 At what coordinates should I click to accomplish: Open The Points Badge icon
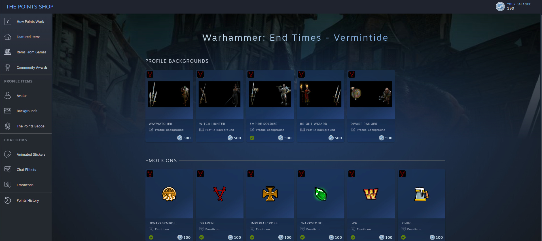[8, 126]
